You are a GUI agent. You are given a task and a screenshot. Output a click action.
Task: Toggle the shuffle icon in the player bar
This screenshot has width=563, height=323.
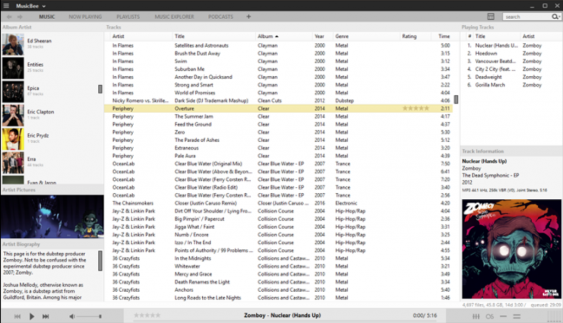pyautogui.click(x=503, y=316)
